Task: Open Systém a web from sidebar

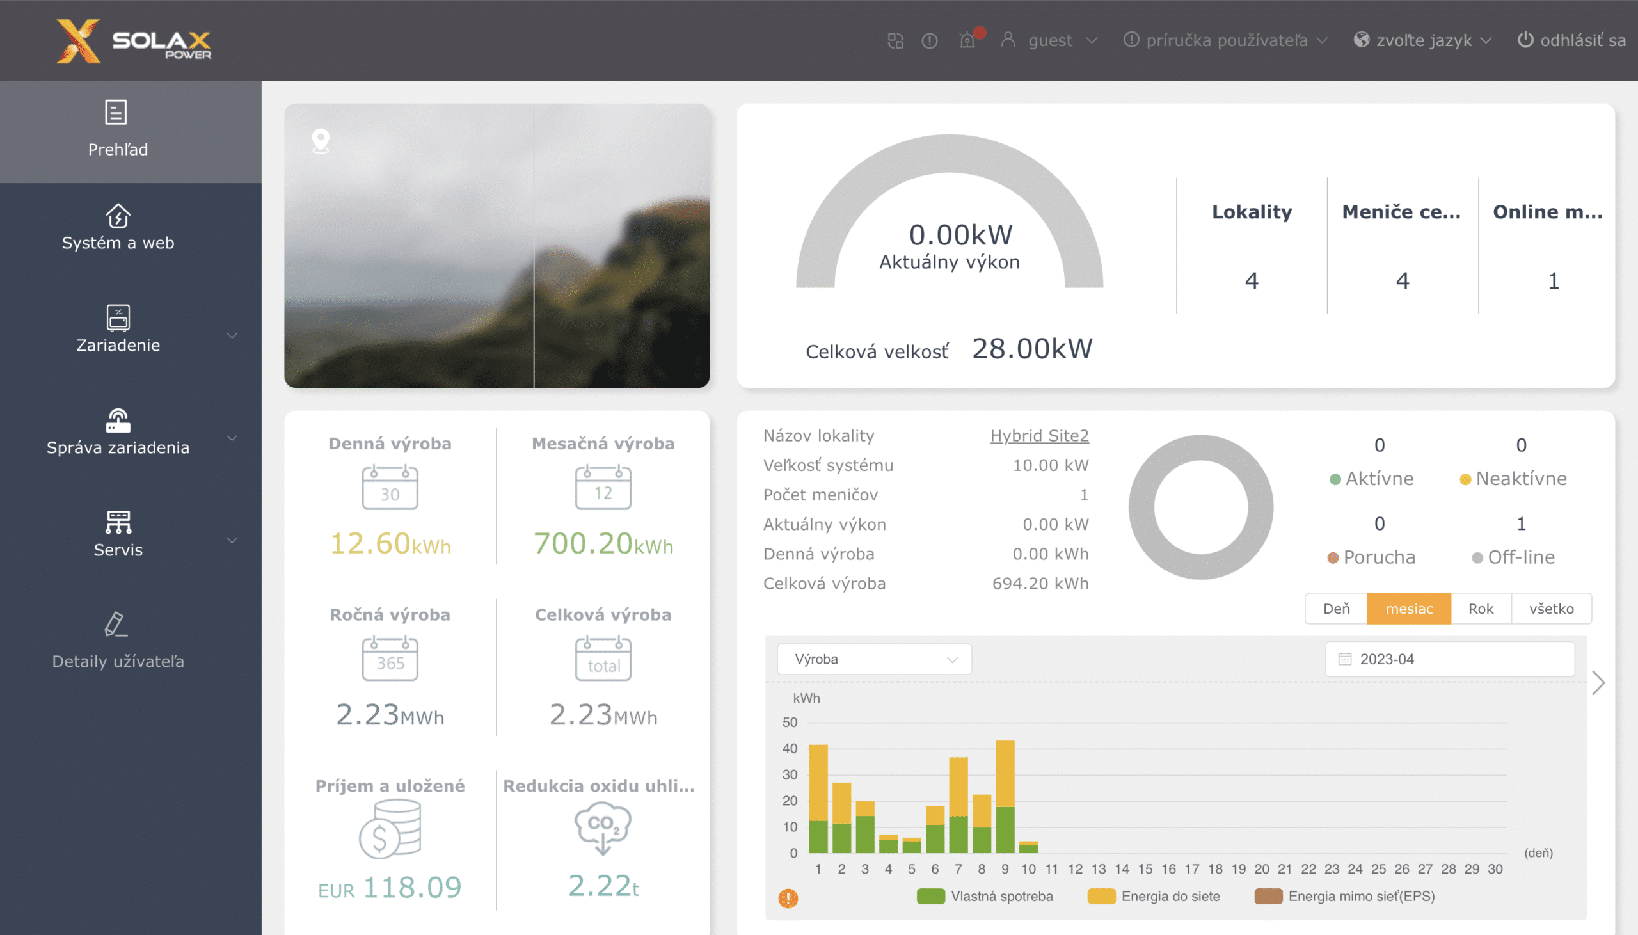Action: pyautogui.click(x=118, y=227)
